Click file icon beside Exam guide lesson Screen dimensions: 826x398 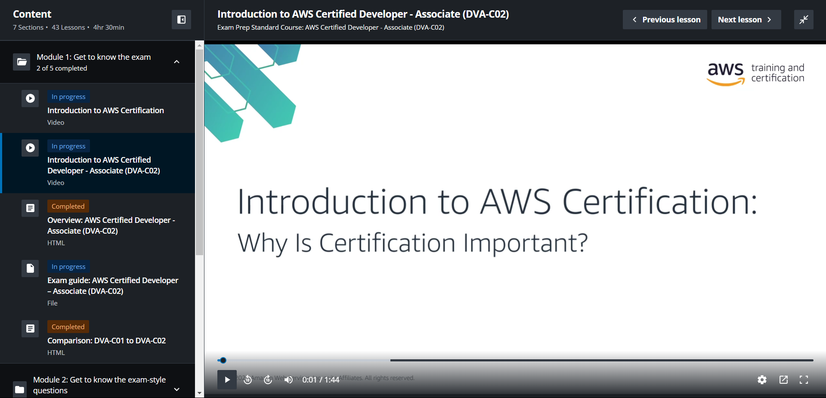coord(30,268)
